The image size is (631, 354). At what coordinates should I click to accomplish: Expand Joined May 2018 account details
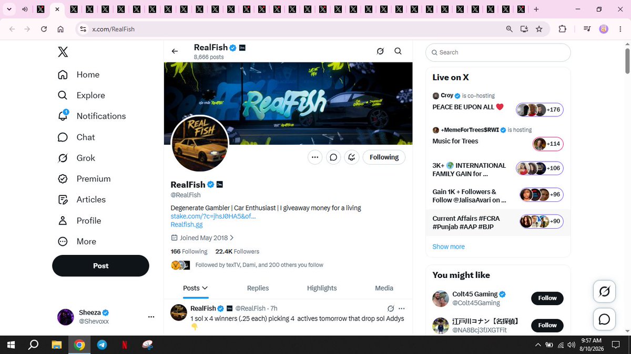pos(202,238)
